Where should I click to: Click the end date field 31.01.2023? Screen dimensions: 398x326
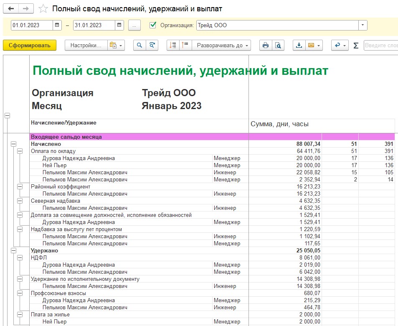94,25
